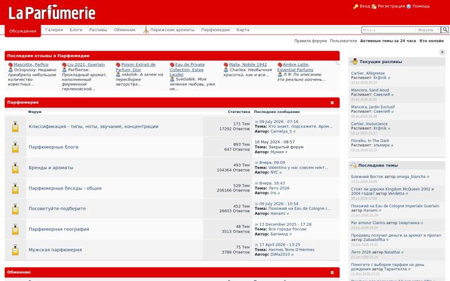
Task: Open the Кто онлайн link
Action: (x=432, y=41)
